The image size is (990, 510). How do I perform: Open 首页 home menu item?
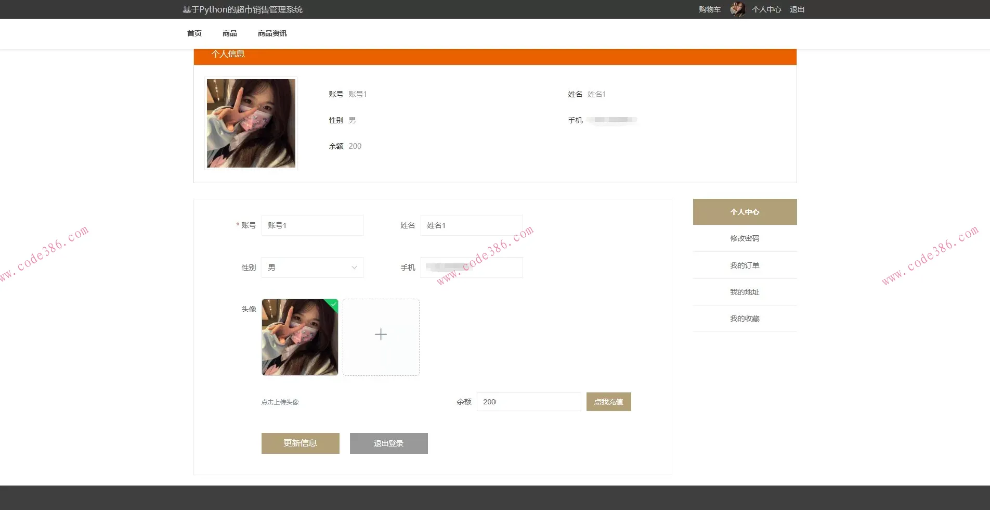194,33
